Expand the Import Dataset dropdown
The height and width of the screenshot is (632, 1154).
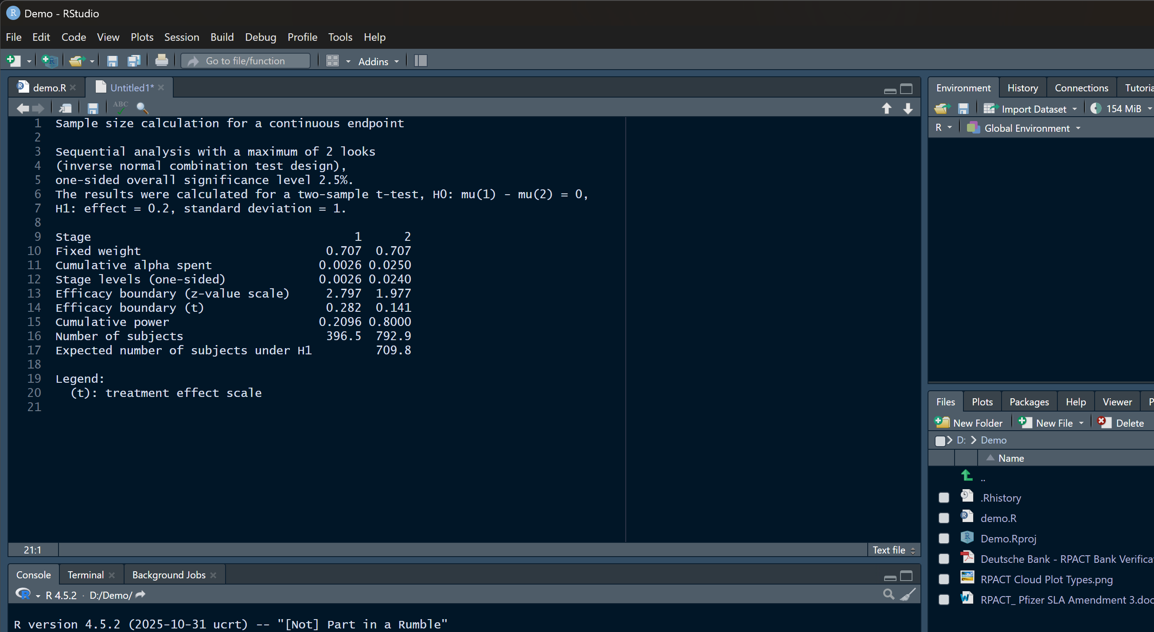tap(1075, 109)
